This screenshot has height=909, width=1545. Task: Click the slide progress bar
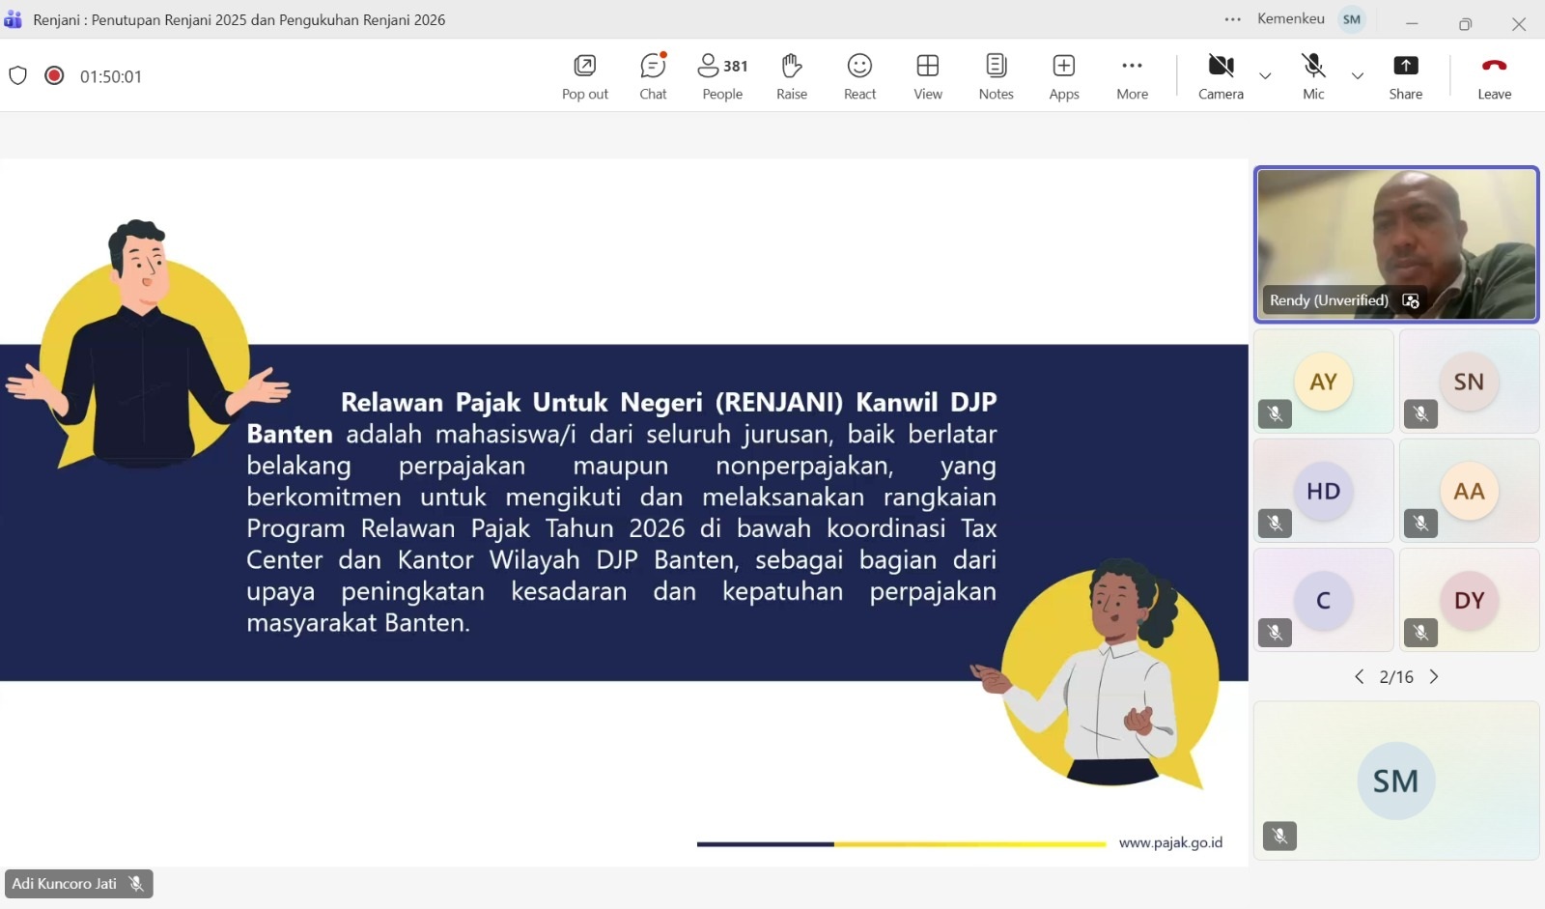(900, 843)
